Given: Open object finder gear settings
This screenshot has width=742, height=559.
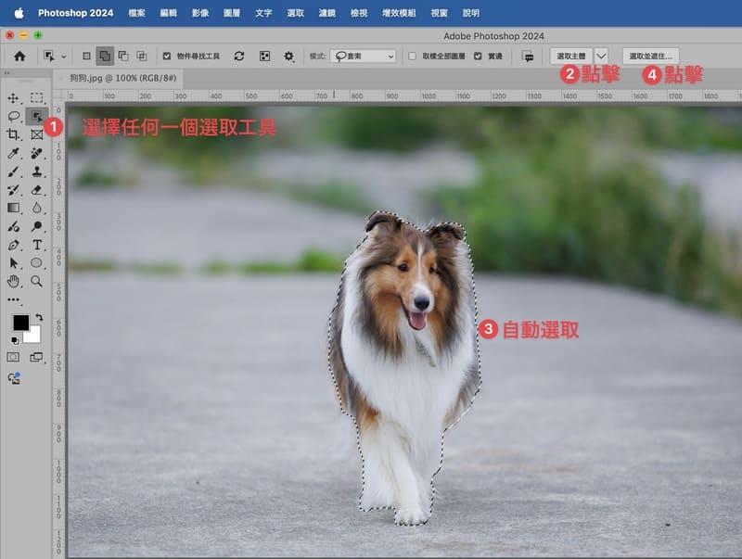Looking at the screenshot, I should (288, 57).
